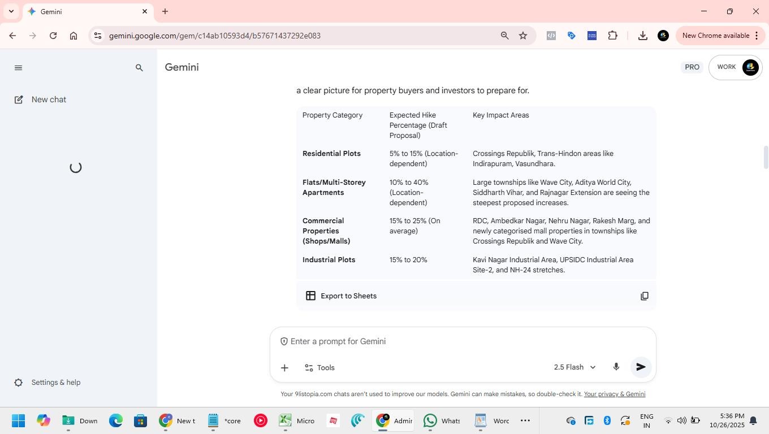The height and width of the screenshot is (434, 769).
Task: Open Microsoft Edge from the taskbar
Action: pyautogui.click(x=116, y=421)
